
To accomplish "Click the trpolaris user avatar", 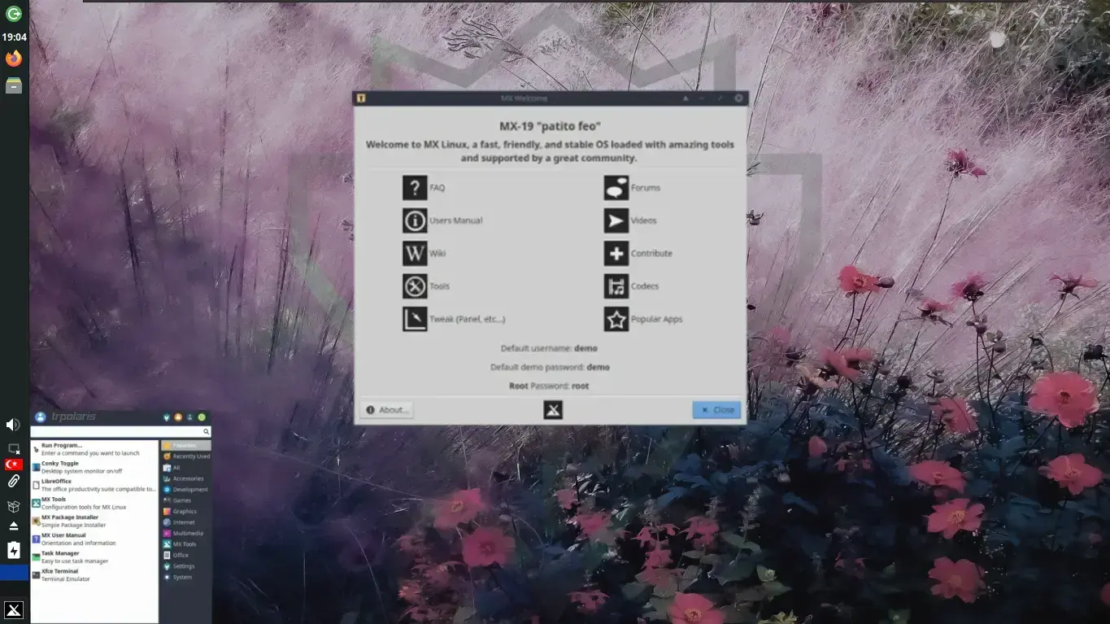I will pyautogui.click(x=40, y=417).
